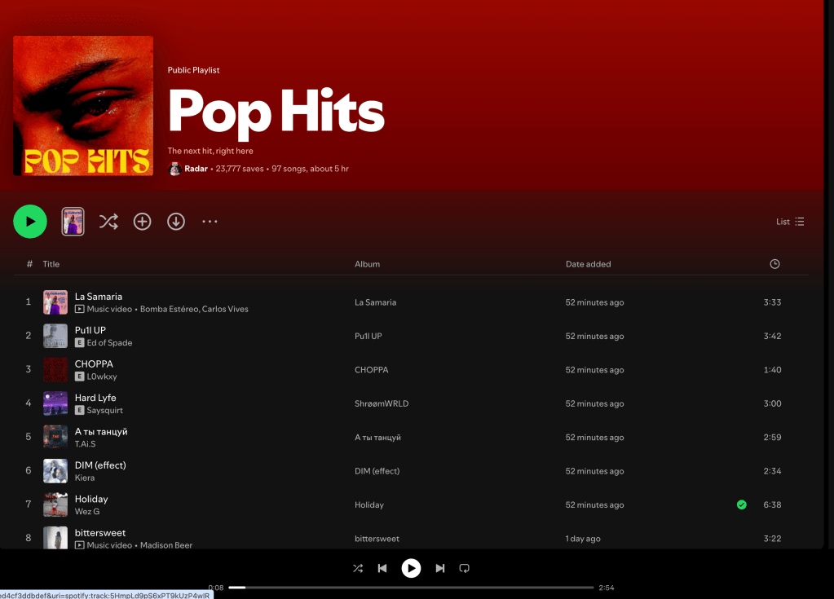Toggle repeat in bottom player bar
Viewport: 834px width, 599px height.
(465, 568)
